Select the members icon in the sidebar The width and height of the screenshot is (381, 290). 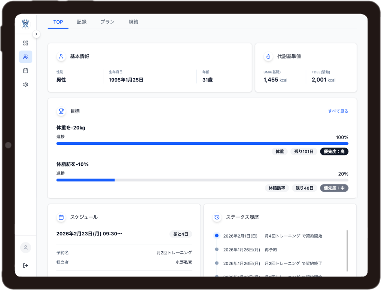coord(25,57)
